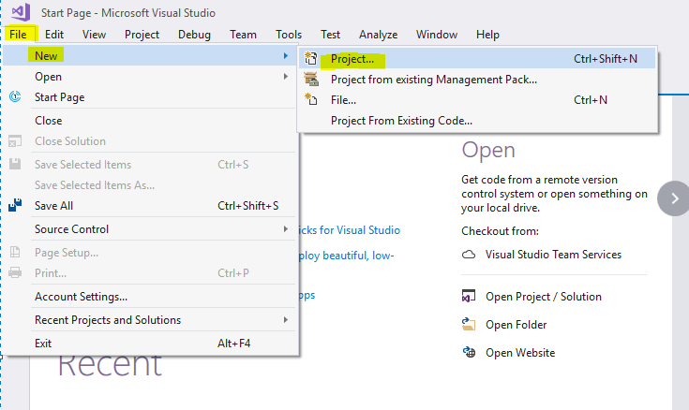Open the Window menu
This screenshot has width=689, height=410.
point(436,35)
